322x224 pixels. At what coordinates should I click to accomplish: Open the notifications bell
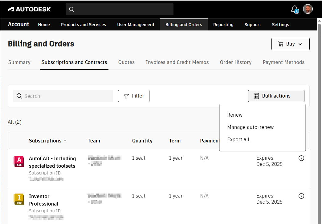click(x=295, y=9)
